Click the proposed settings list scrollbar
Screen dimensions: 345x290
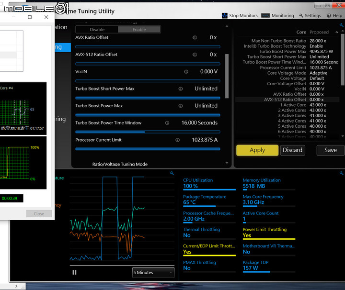point(343,59)
